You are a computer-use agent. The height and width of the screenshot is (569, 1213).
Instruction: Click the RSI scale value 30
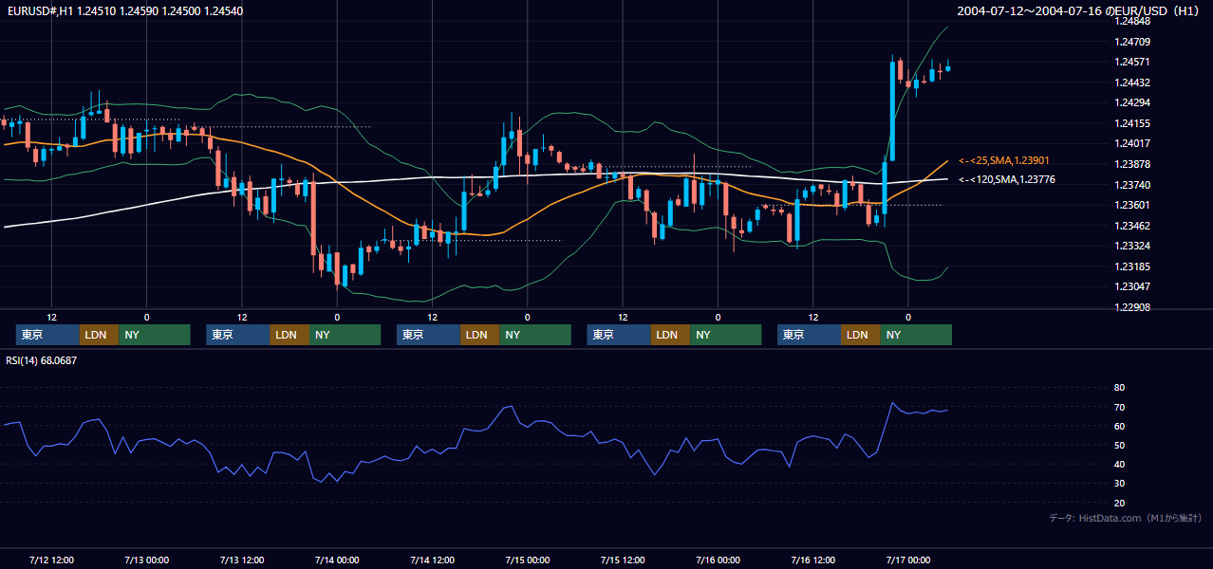pos(1119,484)
